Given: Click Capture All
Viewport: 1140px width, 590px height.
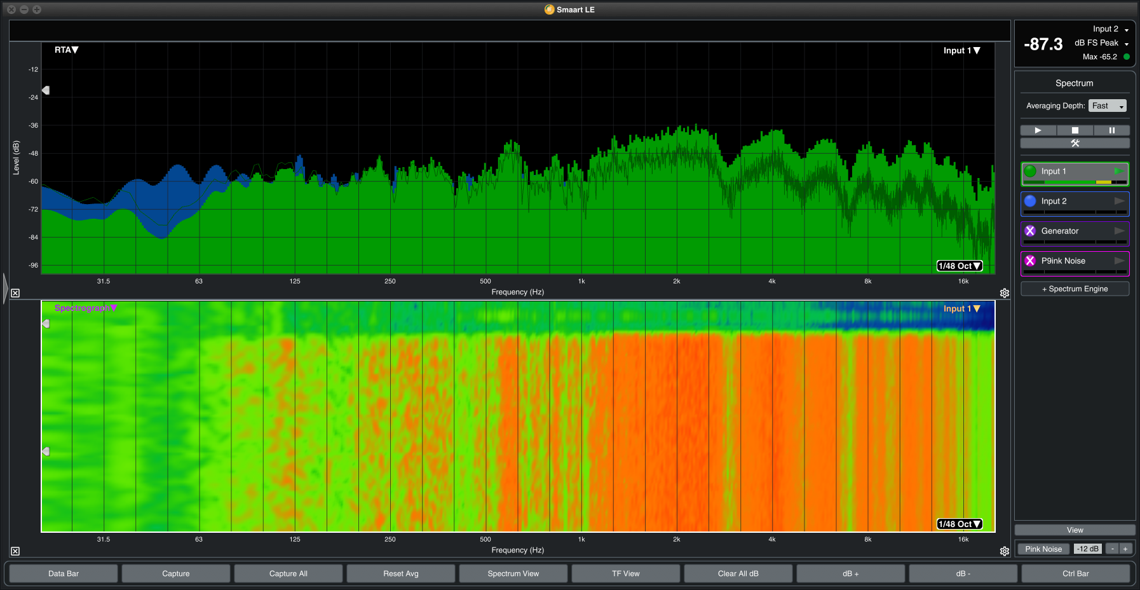Looking at the screenshot, I should point(288,573).
